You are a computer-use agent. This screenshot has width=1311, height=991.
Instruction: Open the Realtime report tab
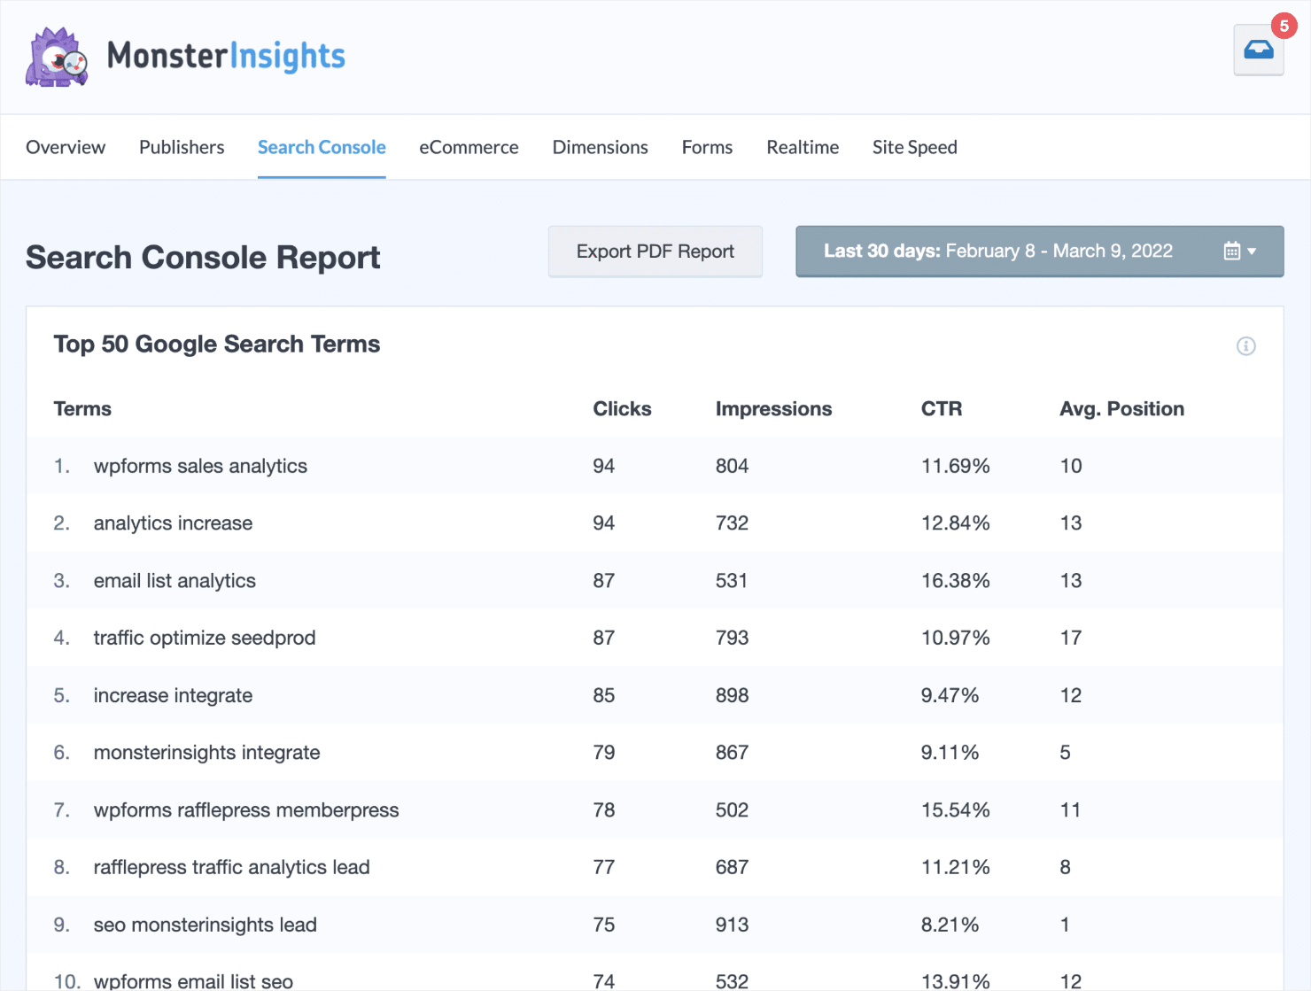(802, 147)
